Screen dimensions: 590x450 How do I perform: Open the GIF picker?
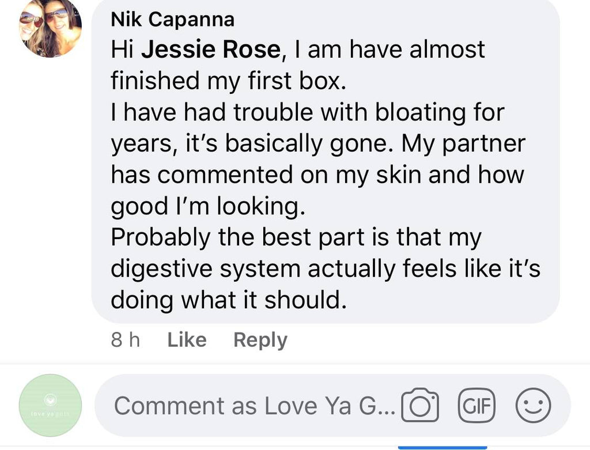(476, 405)
